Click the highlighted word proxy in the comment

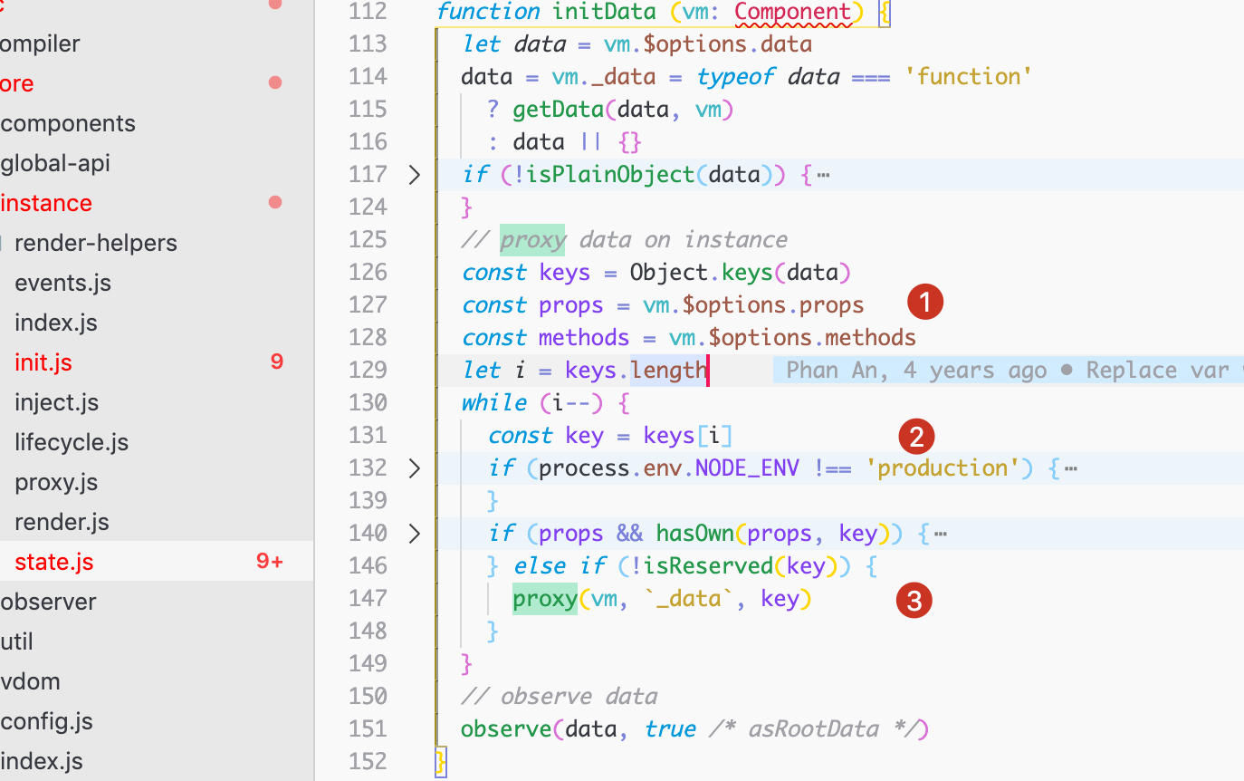coord(532,240)
